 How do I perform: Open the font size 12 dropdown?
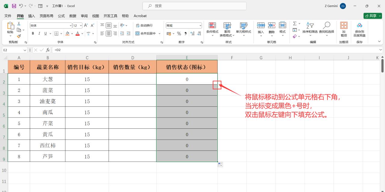pos(81,26)
